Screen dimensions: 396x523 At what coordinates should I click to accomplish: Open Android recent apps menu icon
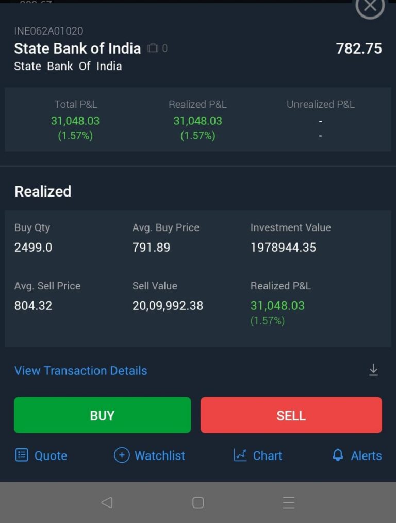coord(289,502)
